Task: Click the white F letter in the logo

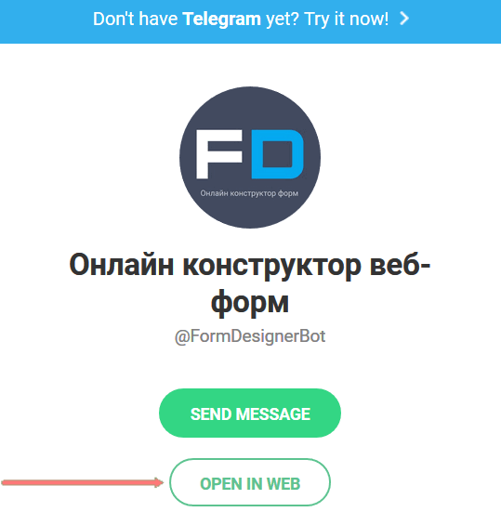Action: [219, 154]
